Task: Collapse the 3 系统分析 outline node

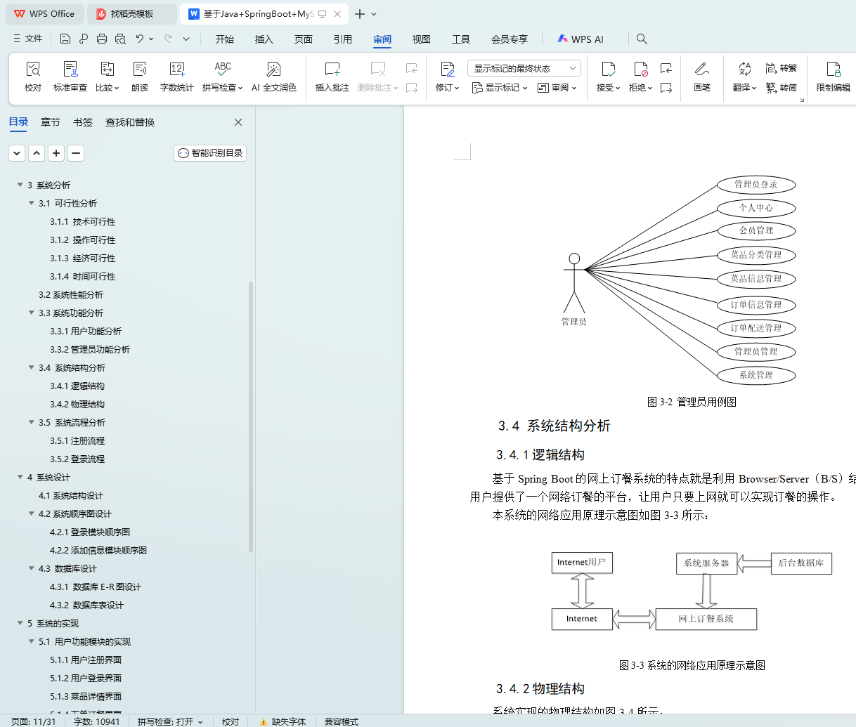Action: point(20,185)
